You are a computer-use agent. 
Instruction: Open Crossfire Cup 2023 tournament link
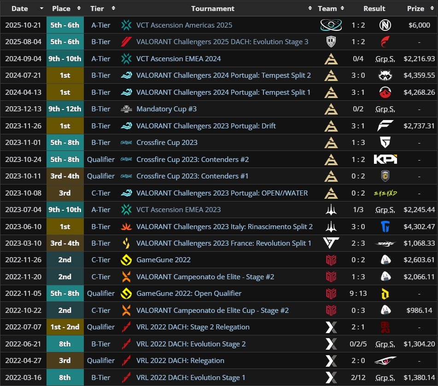click(x=167, y=142)
